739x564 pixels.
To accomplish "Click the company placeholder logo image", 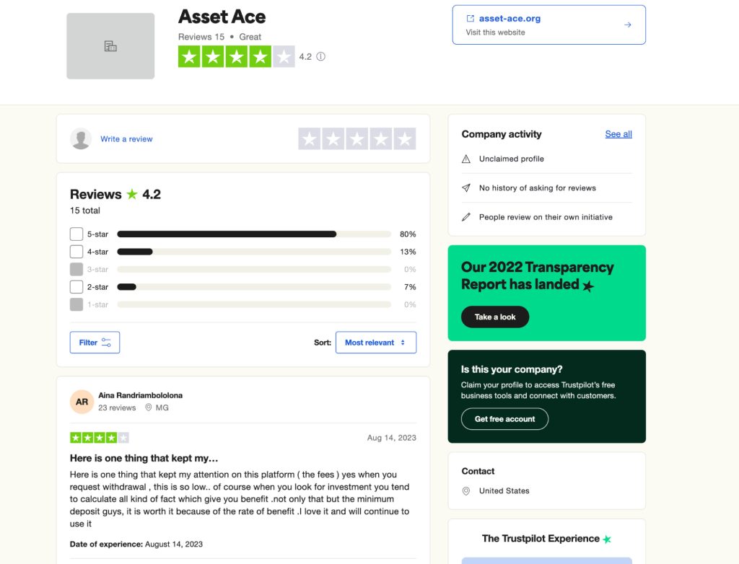I will point(110,46).
